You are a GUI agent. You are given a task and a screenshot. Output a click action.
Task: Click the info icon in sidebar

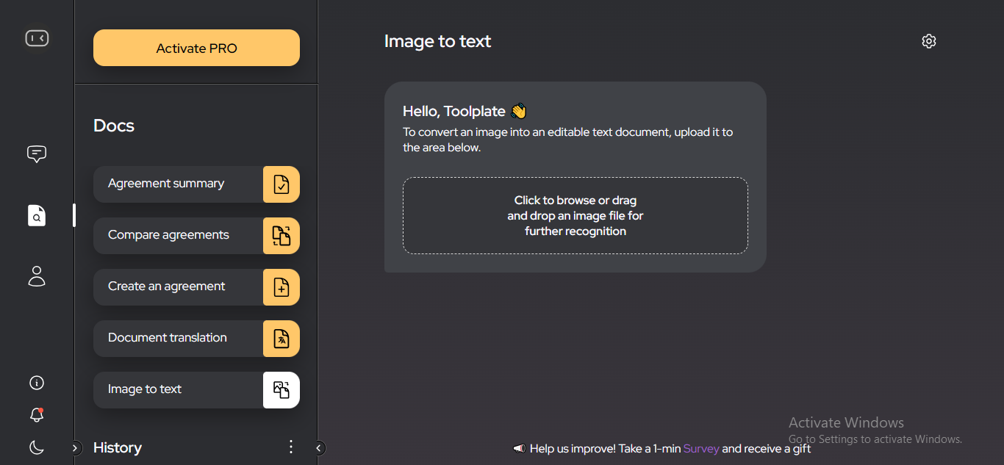pyautogui.click(x=37, y=383)
